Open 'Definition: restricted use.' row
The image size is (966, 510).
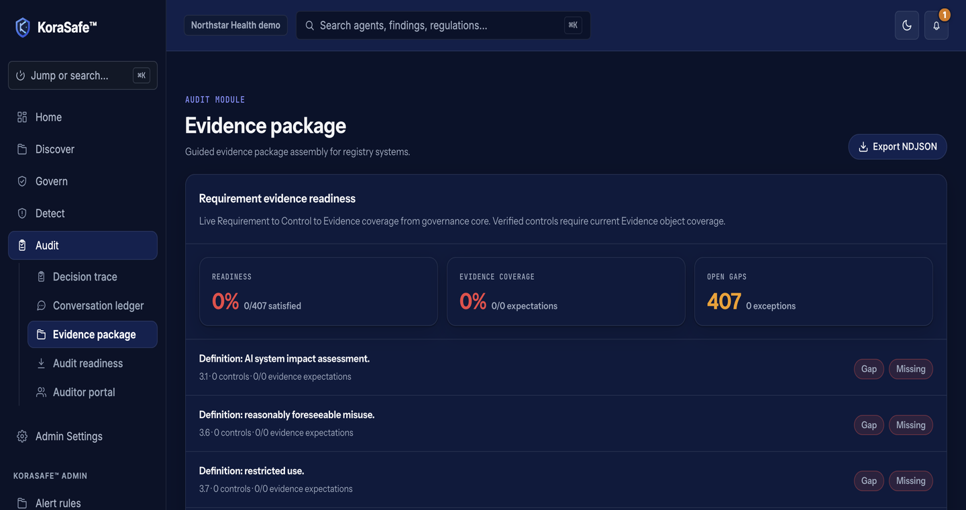566,479
